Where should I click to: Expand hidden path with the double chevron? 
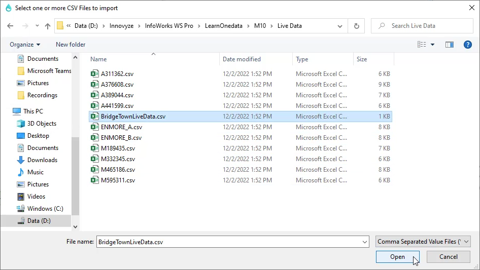click(x=68, y=26)
